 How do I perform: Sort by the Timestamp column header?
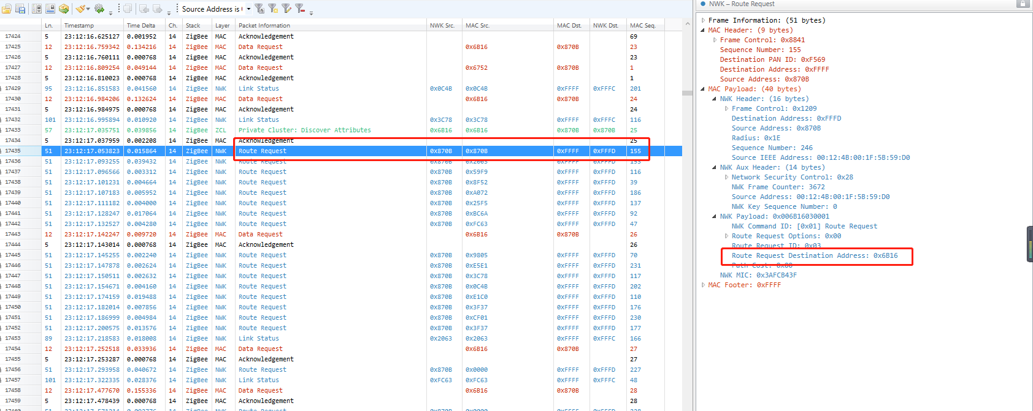point(79,26)
